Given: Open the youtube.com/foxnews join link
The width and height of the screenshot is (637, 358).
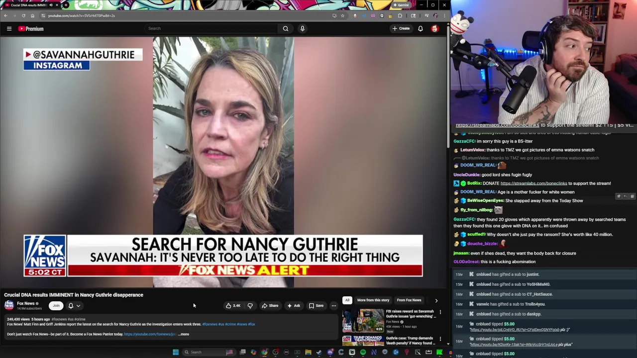Looking at the screenshot, I should (150, 334).
